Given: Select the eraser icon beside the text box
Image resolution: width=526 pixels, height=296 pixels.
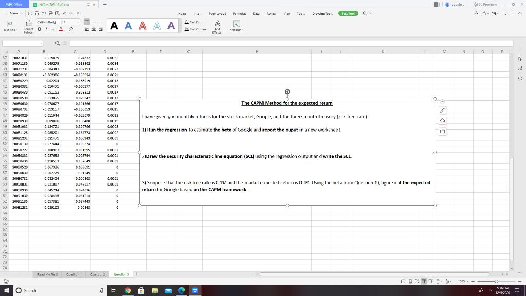Looking at the screenshot, I should (442, 120).
